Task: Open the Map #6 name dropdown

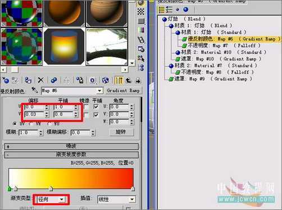Action: tap(99, 91)
